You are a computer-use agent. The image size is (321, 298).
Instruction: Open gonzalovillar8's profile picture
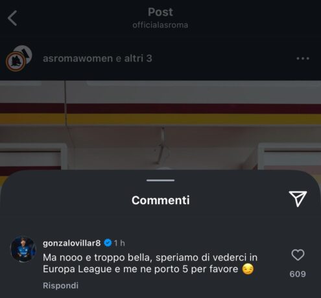tap(23, 249)
